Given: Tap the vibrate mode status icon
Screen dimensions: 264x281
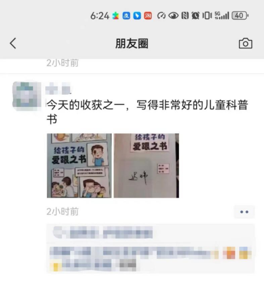Looking at the screenshot, I should tap(207, 15).
